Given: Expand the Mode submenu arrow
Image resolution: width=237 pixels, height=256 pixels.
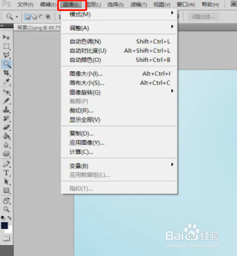Looking at the screenshot, I should pyautogui.click(x=173, y=13).
